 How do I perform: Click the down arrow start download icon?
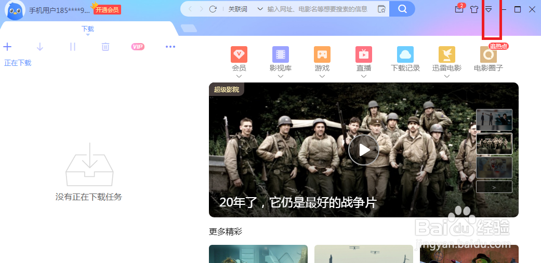(39, 47)
